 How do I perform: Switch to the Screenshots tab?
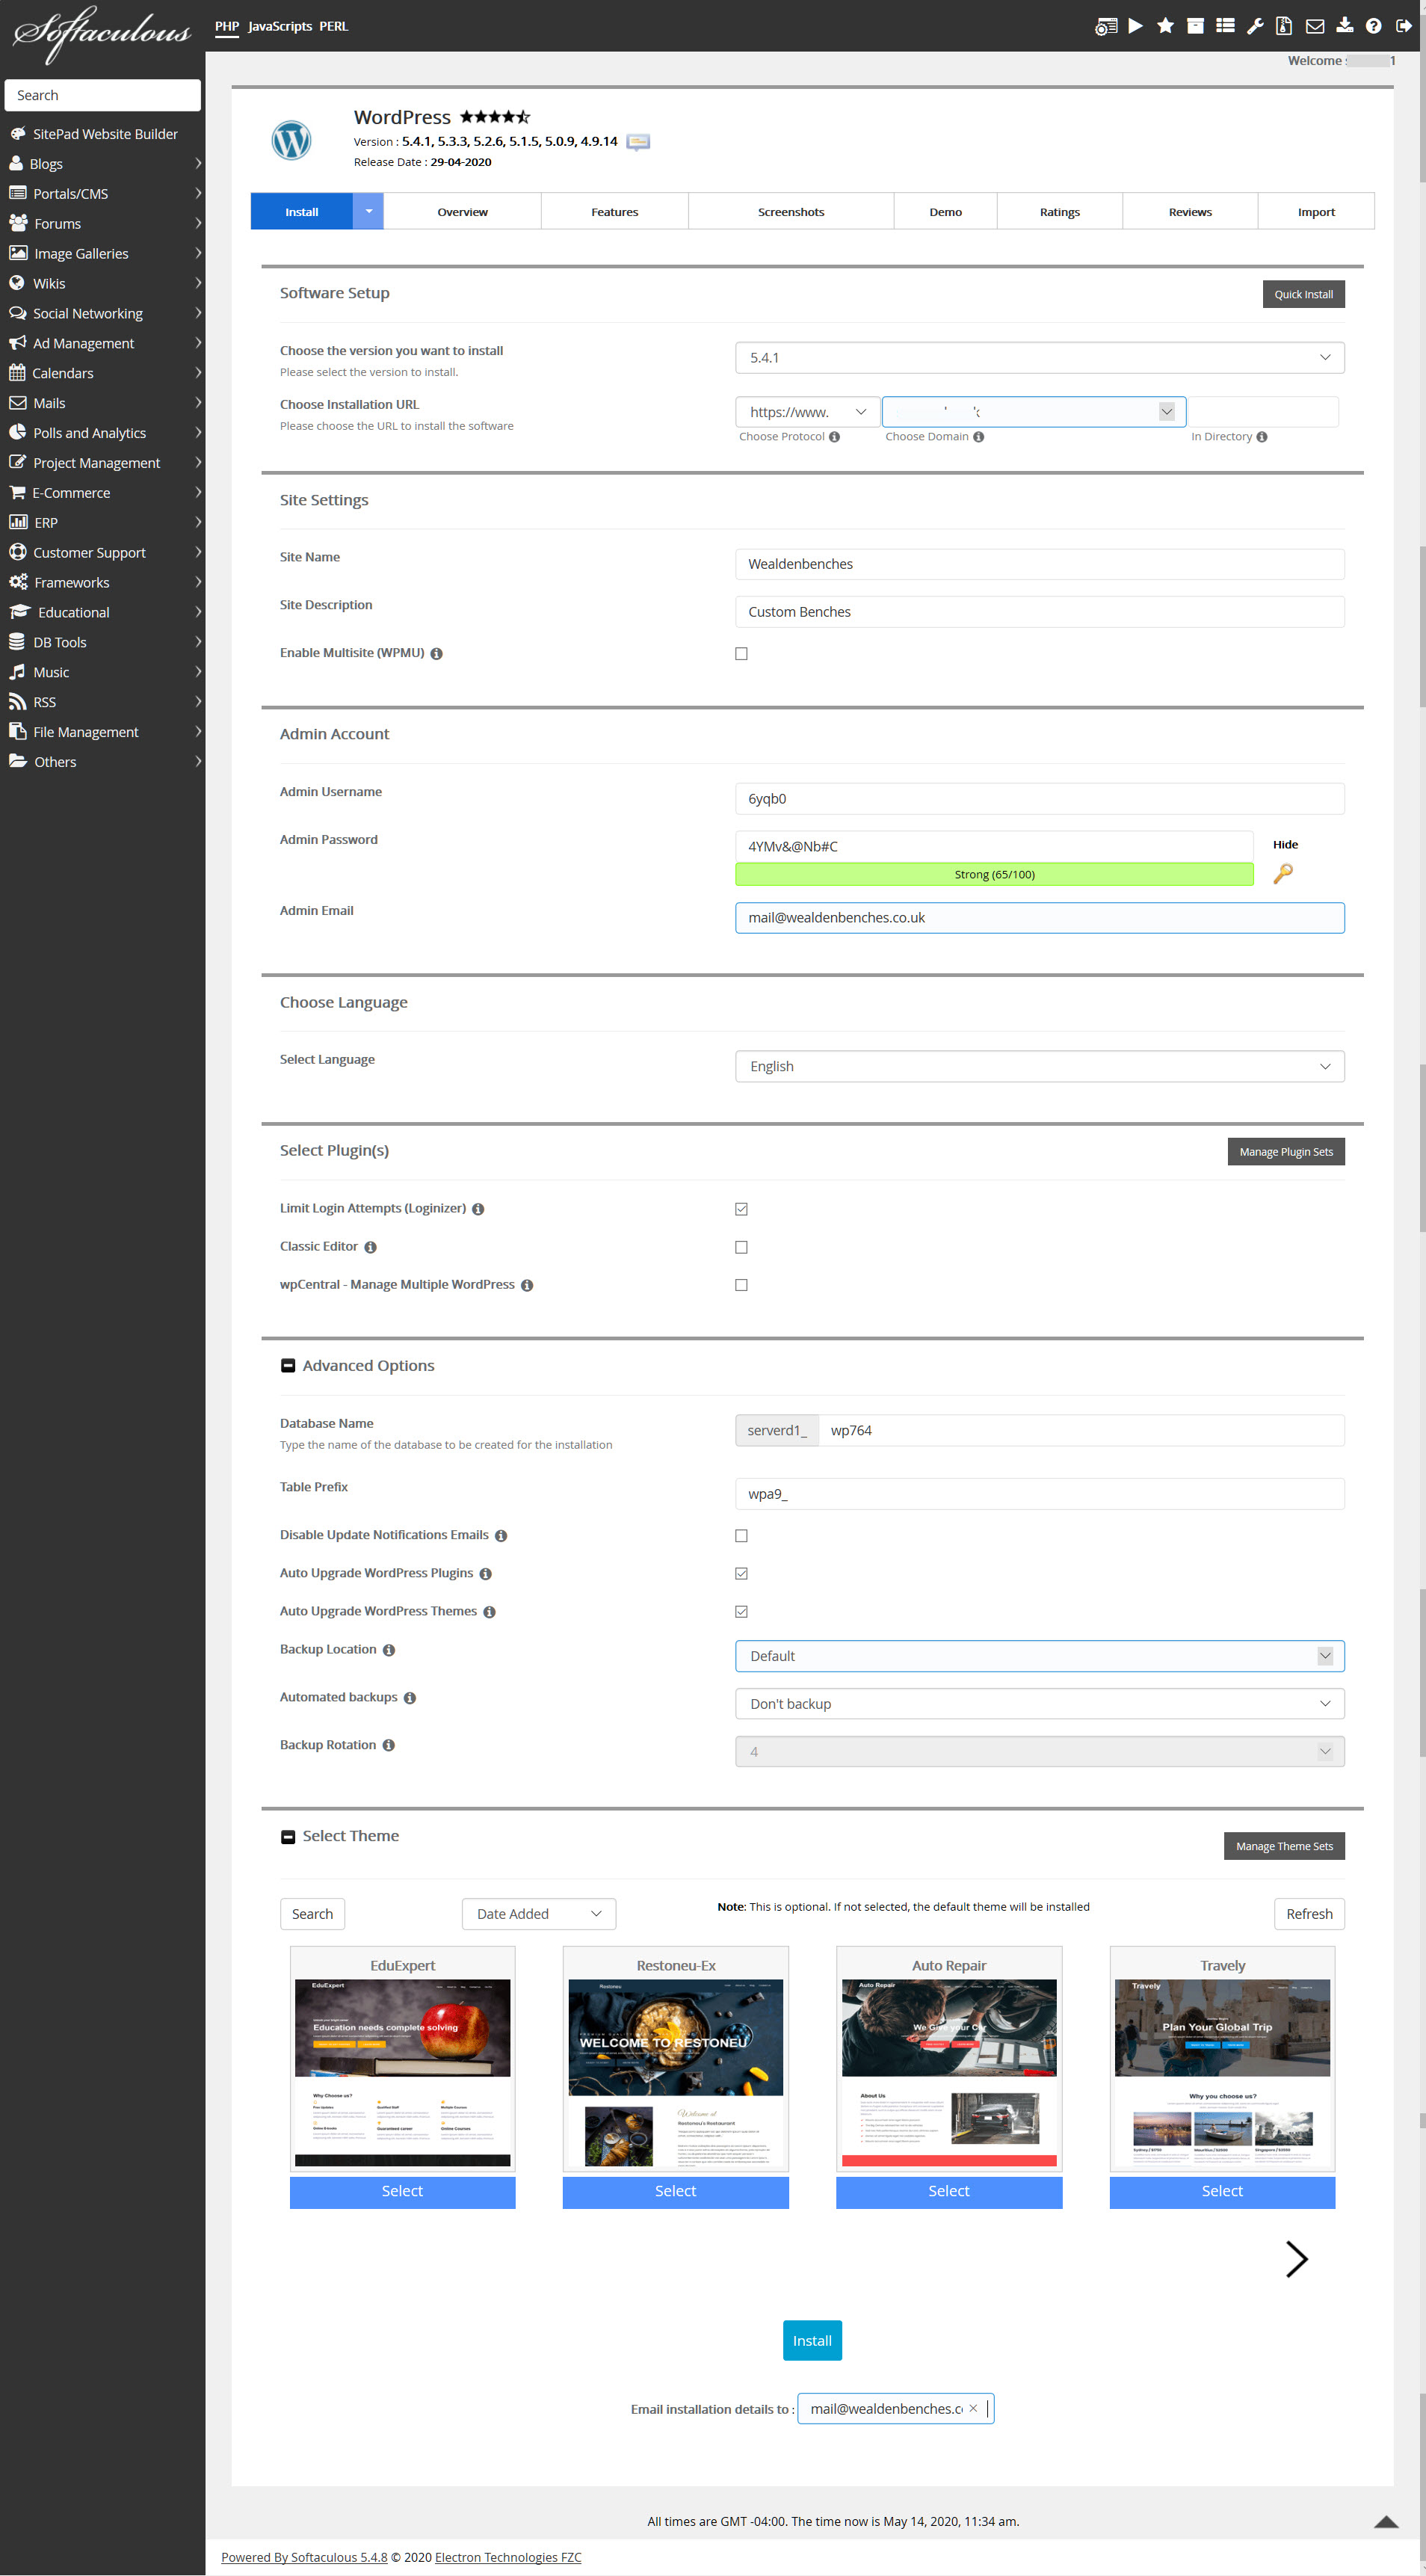click(x=790, y=212)
